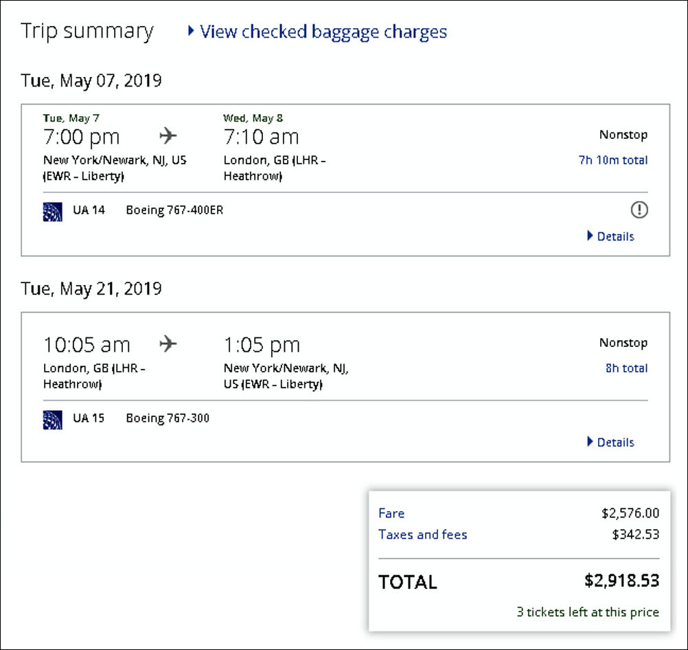Click the Boeing 767-300 aircraft text

(x=168, y=418)
